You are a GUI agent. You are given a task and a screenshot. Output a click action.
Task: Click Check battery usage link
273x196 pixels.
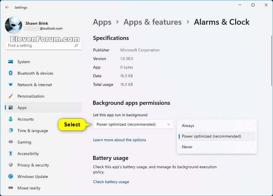point(111,182)
